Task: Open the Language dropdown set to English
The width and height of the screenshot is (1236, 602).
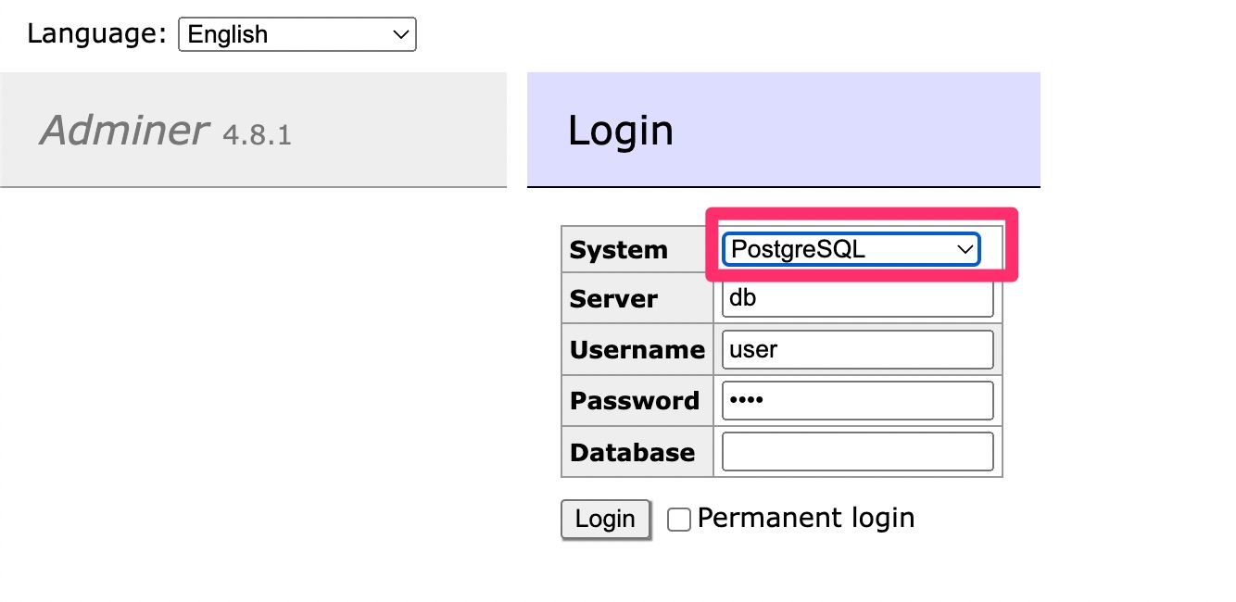Action: click(297, 34)
